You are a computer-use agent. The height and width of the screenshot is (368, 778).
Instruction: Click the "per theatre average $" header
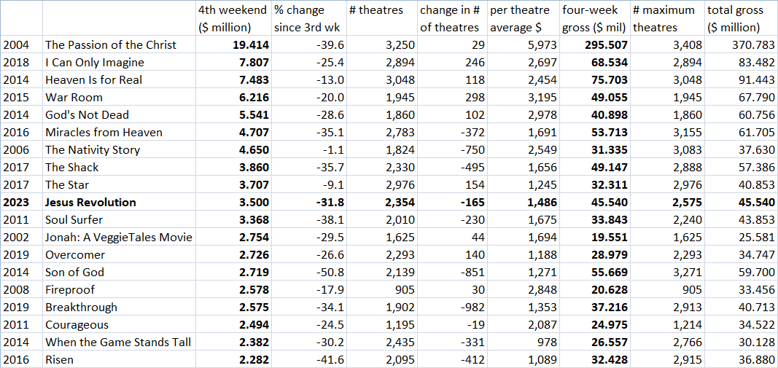click(x=524, y=19)
